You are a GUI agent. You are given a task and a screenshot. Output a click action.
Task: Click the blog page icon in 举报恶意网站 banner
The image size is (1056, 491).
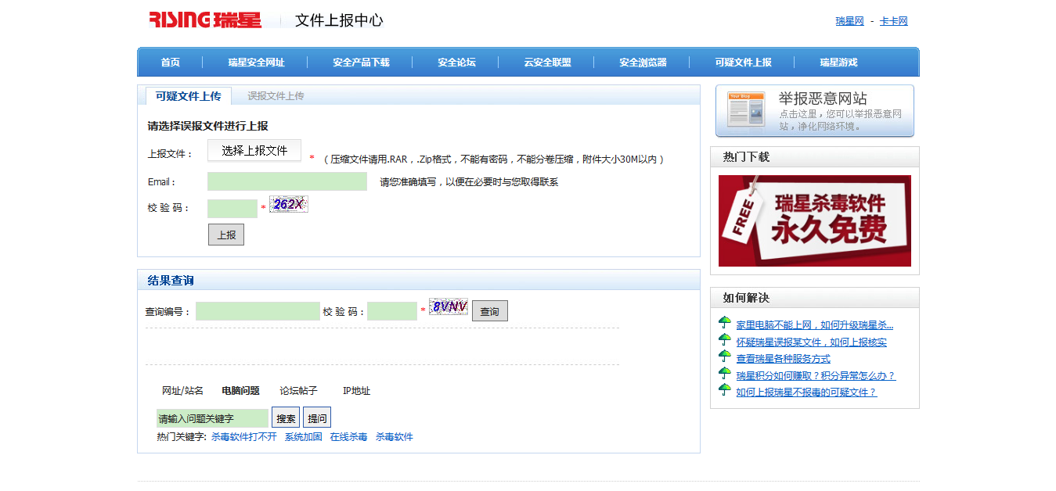click(746, 110)
